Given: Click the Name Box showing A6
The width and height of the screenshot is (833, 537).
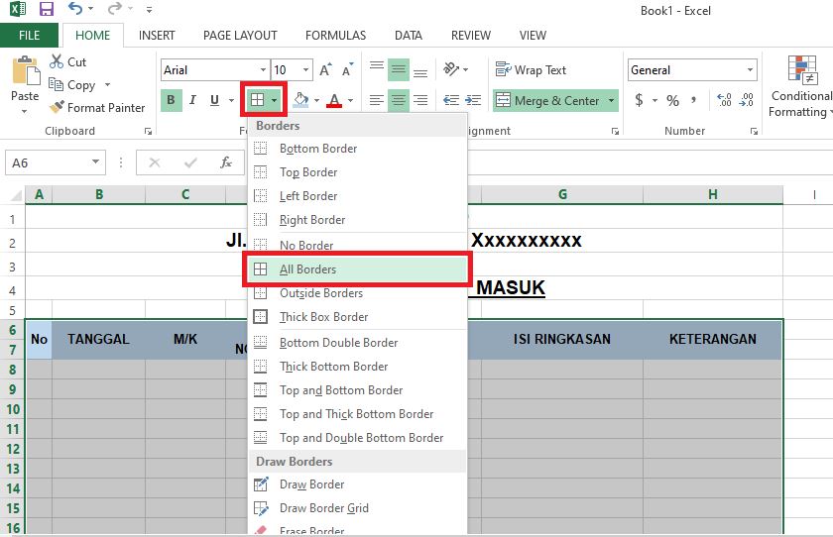Looking at the screenshot, I should click(x=56, y=162).
